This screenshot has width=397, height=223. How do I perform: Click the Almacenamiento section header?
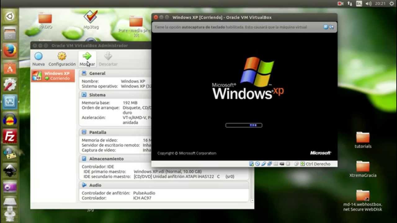[x=106, y=159]
